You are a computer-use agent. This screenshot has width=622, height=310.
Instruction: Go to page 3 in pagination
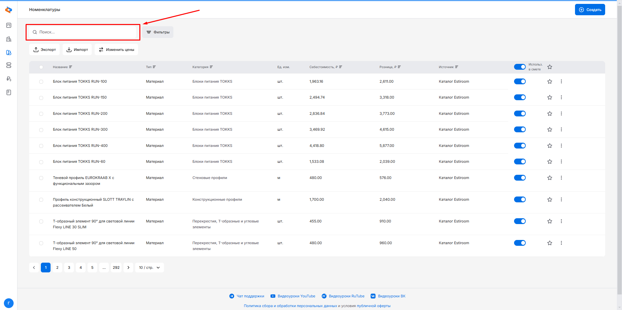pyautogui.click(x=69, y=268)
